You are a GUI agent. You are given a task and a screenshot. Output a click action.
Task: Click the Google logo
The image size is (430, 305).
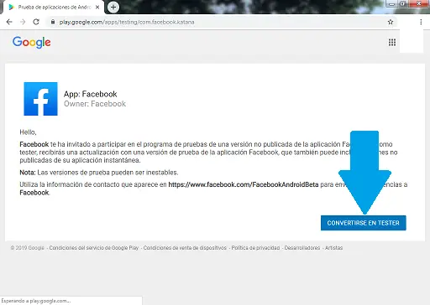click(x=32, y=43)
